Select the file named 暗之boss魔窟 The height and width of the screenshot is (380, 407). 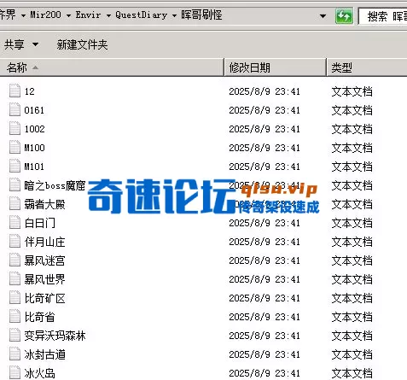click(55, 185)
